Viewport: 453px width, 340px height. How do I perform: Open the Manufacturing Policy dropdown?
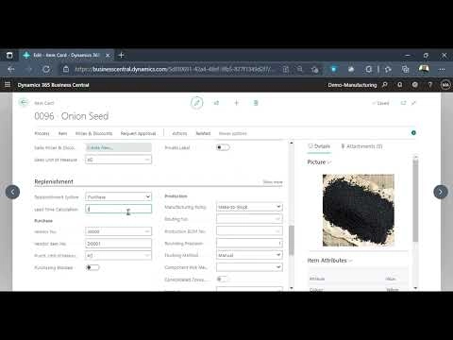pos(249,207)
